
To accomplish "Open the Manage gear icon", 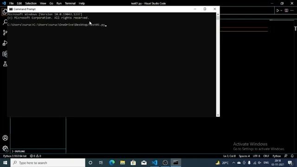I will point(5,148).
